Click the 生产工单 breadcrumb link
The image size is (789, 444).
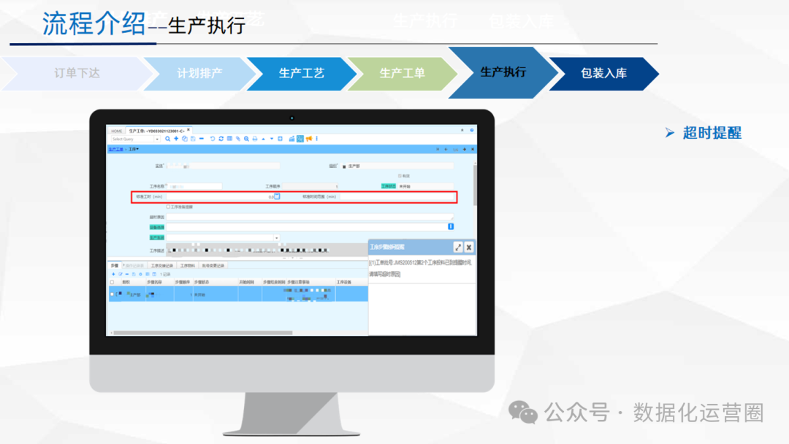tap(115, 150)
